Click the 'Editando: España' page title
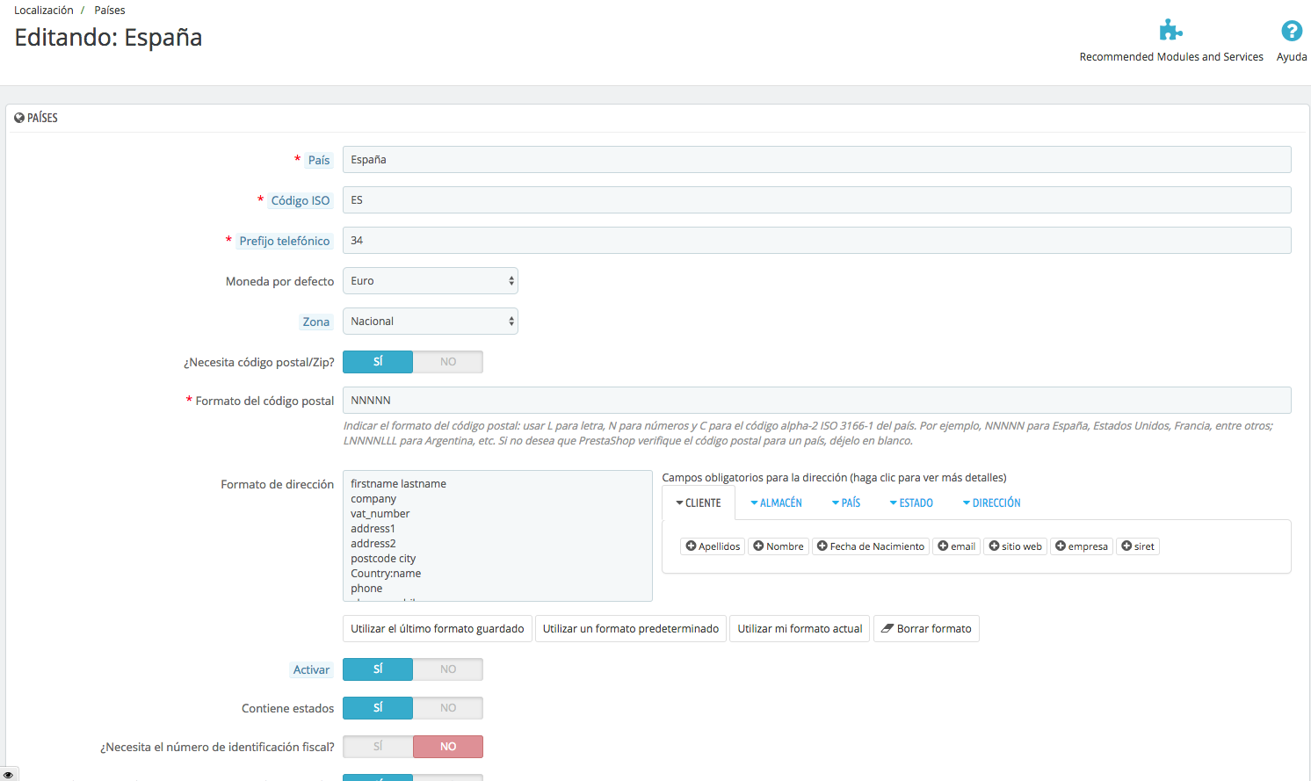 pos(108,38)
